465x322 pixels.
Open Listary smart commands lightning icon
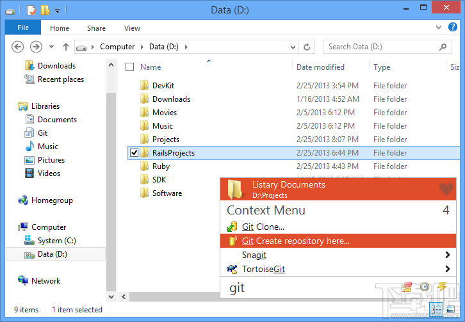point(442,287)
